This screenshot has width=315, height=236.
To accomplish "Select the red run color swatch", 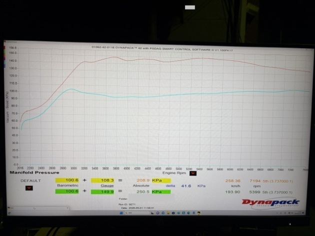I will [x=4, y=47].
